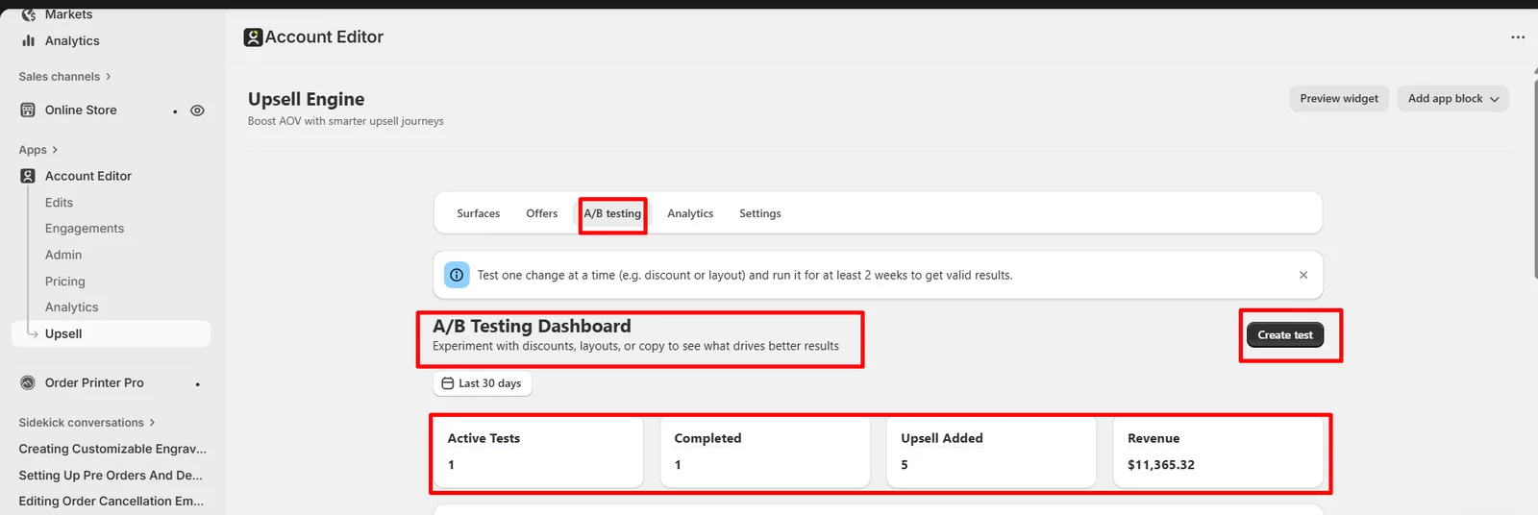Expand the Sales channels section

click(x=64, y=76)
